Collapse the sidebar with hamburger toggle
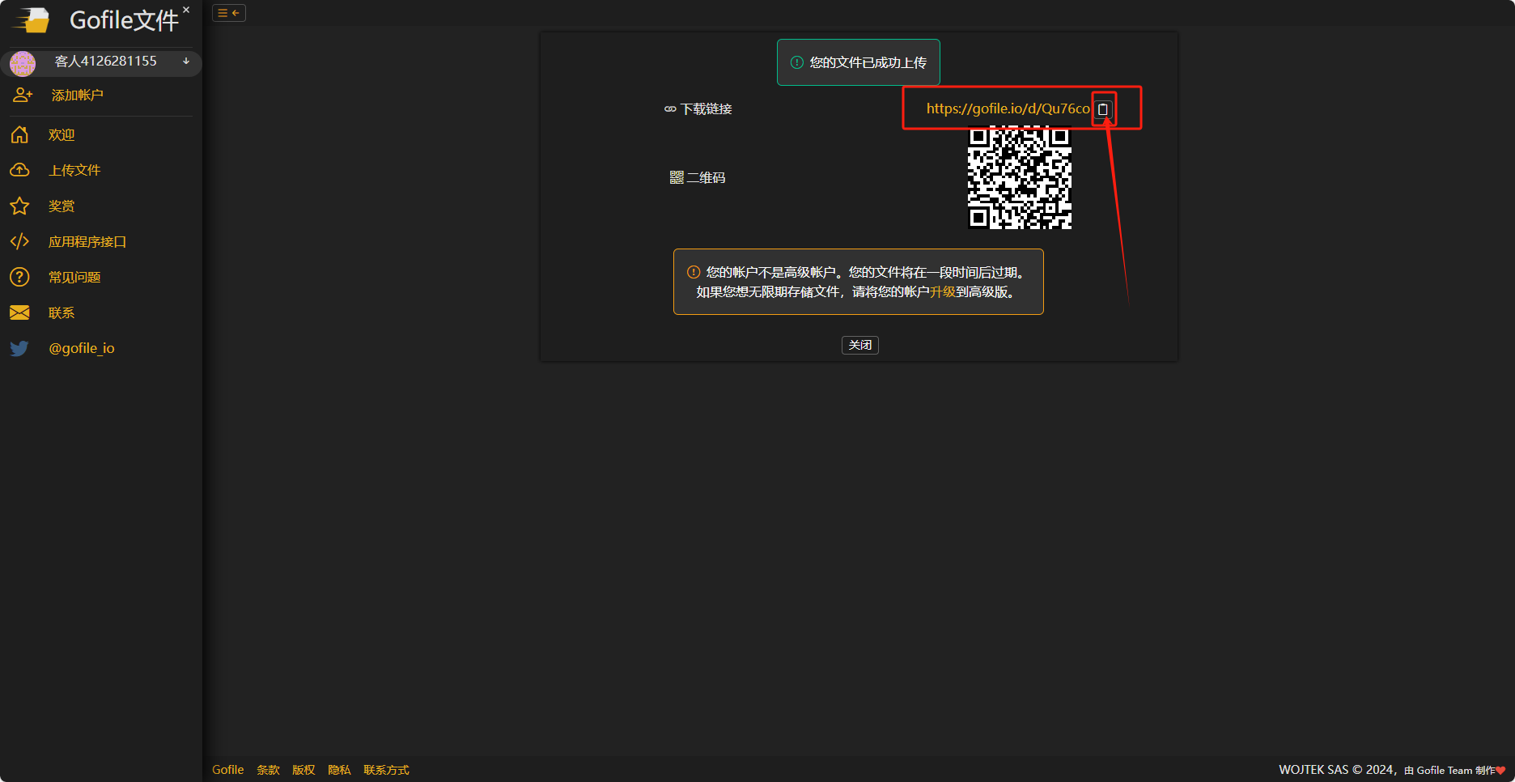This screenshot has width=1515, height=782. 229,13
